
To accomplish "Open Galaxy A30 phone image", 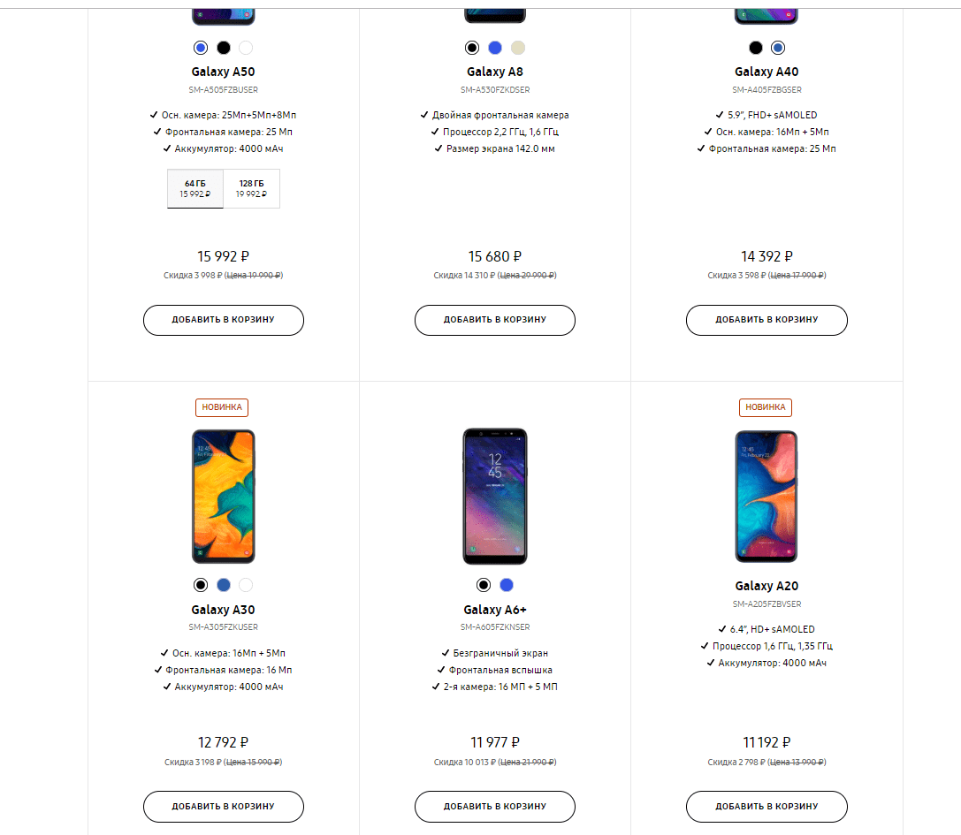I will 224,497.
